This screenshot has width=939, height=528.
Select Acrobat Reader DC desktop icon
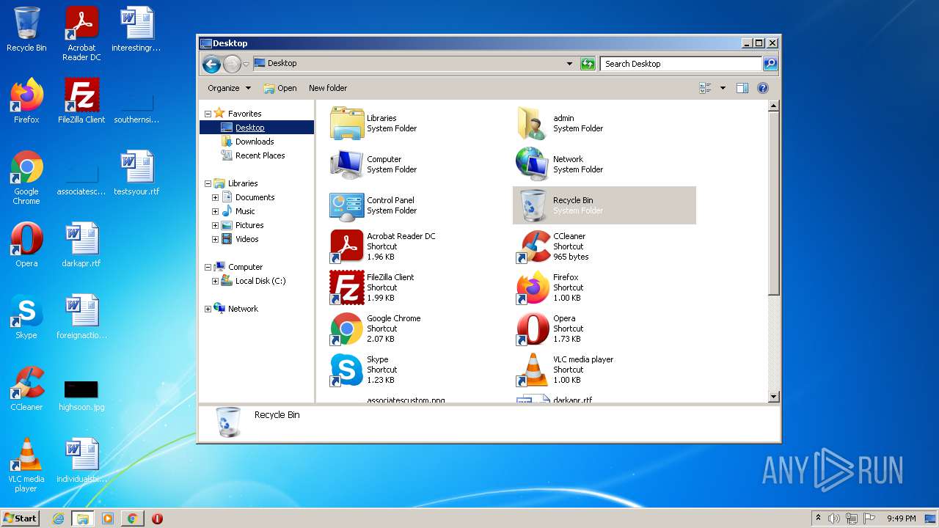click(x=81, y=23)
